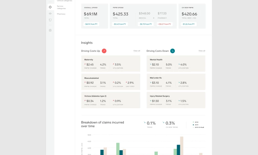Open the dental tooth sidebar icon

(50, 20)
